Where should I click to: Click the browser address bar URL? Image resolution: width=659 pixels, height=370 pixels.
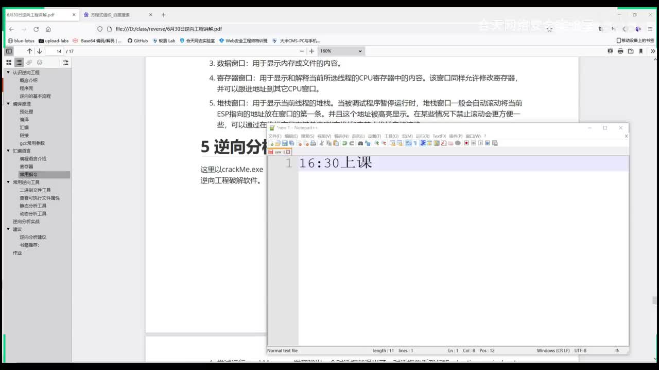pyautogui.click(x=169, y=29)
